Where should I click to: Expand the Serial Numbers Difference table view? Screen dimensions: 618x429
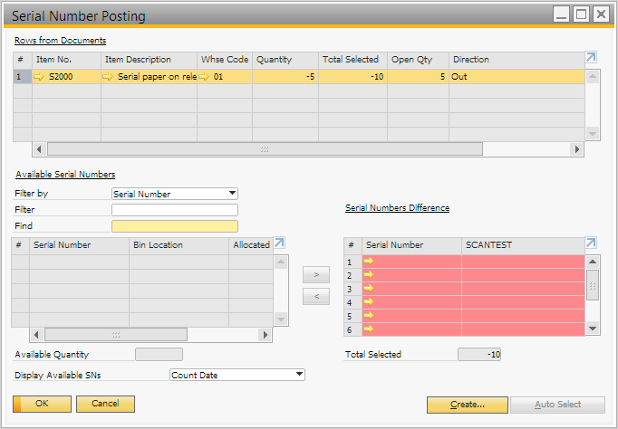(x=591, y=243)
